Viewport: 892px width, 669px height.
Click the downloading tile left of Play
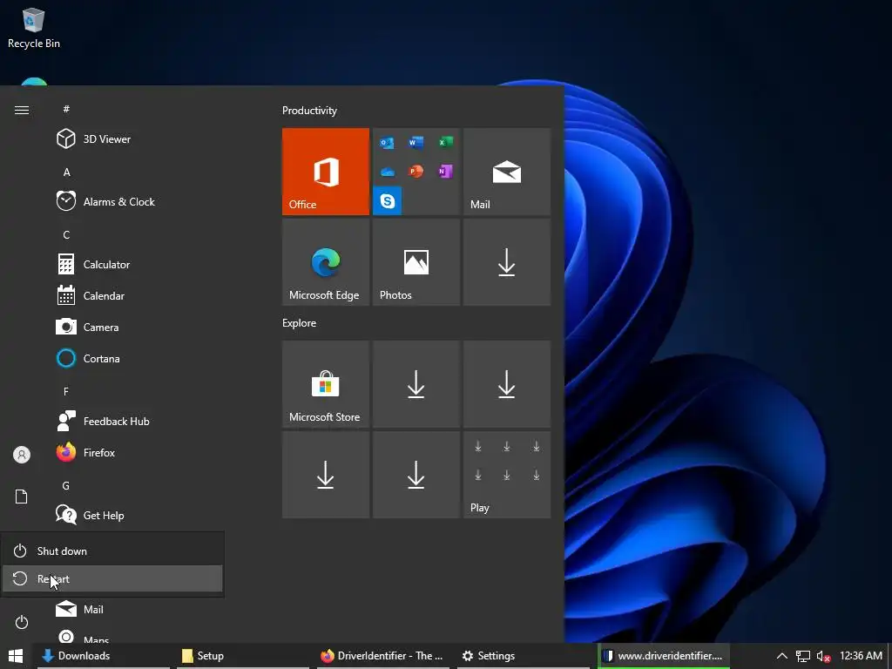click(x=416, y=475)
